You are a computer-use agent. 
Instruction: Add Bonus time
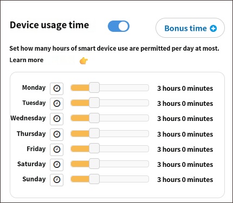click(x=190, y=28)
